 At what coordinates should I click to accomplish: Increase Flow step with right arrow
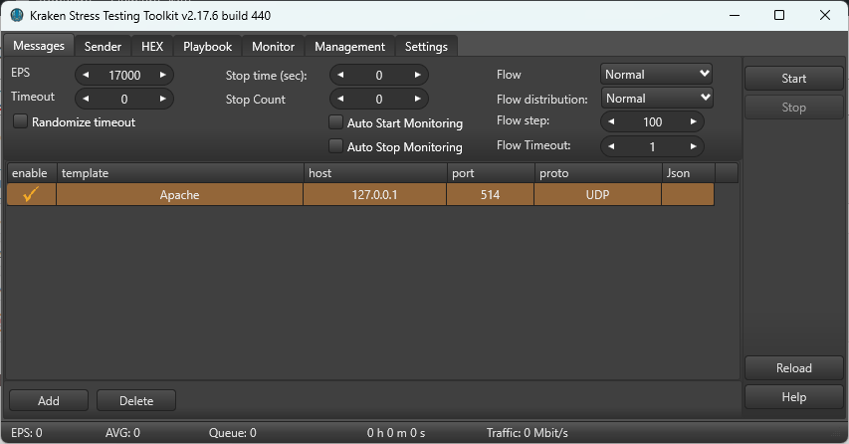click(693, 121)
